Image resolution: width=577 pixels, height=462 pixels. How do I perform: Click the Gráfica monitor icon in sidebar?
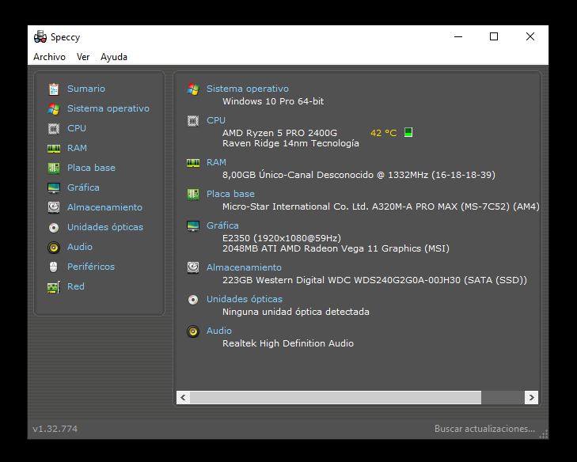pos(54,188)
